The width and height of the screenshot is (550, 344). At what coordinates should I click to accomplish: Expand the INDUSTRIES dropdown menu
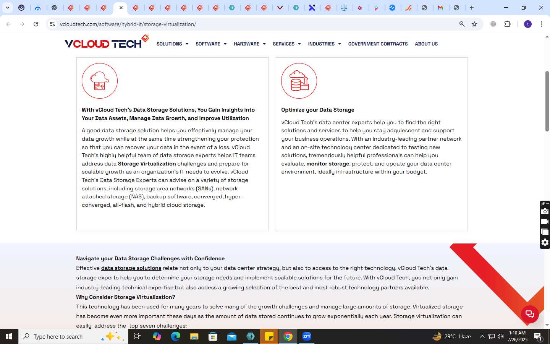tap(324, 44)
